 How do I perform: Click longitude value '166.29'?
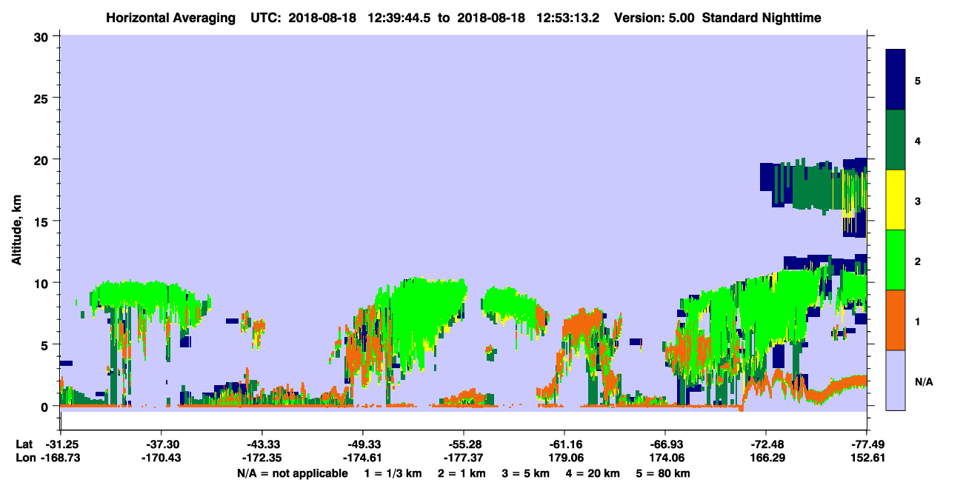[765, 458]
